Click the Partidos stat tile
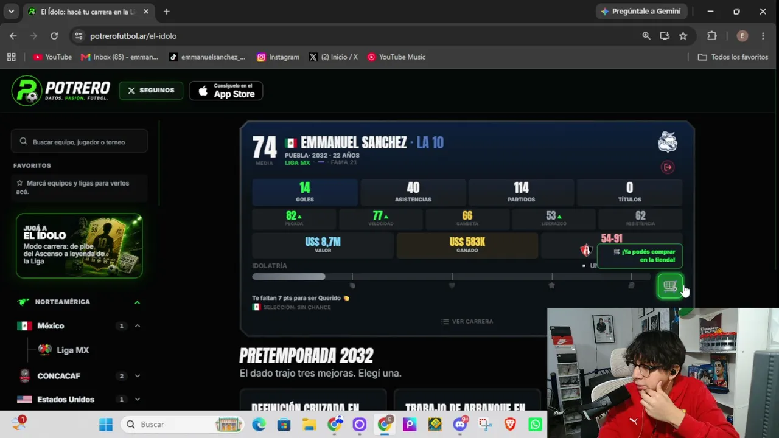The height and width of the screenshot is (438, 779). point(521,192)
